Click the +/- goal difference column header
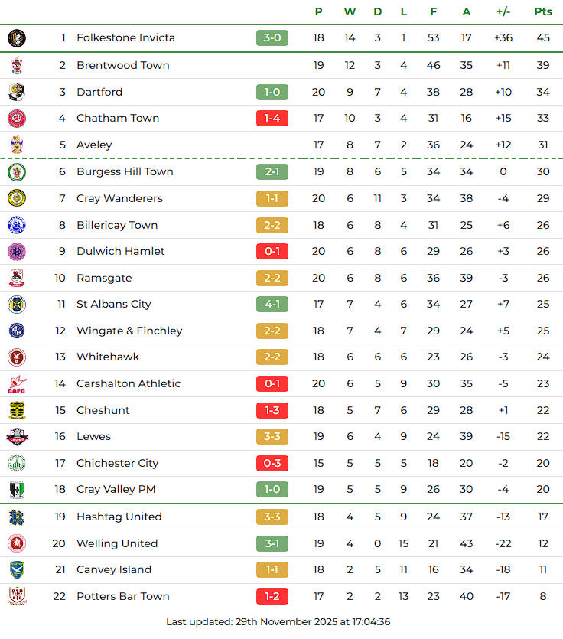Viewport: 563px width, 639px height. 503,11
